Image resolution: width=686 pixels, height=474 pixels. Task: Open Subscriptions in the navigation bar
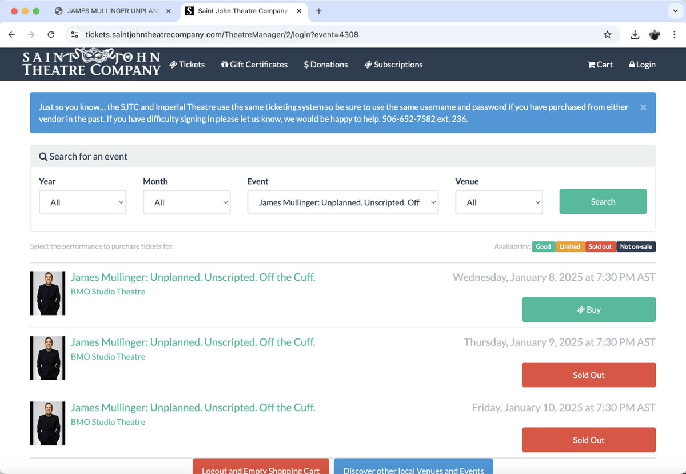point(393,65)
